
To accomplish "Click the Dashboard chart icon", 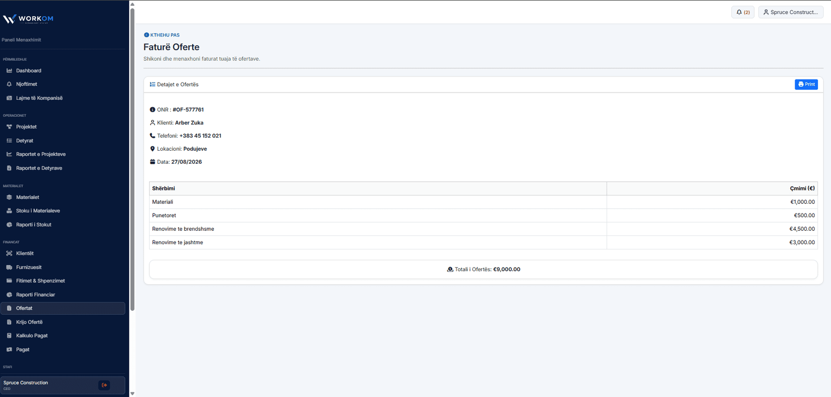I will pyautogui.click(x=9, y=71).
